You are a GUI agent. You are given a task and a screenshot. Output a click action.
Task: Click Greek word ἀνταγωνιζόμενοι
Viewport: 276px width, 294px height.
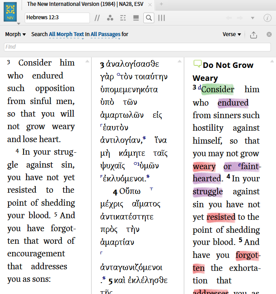pyautogui.click(x=131, y=268)
